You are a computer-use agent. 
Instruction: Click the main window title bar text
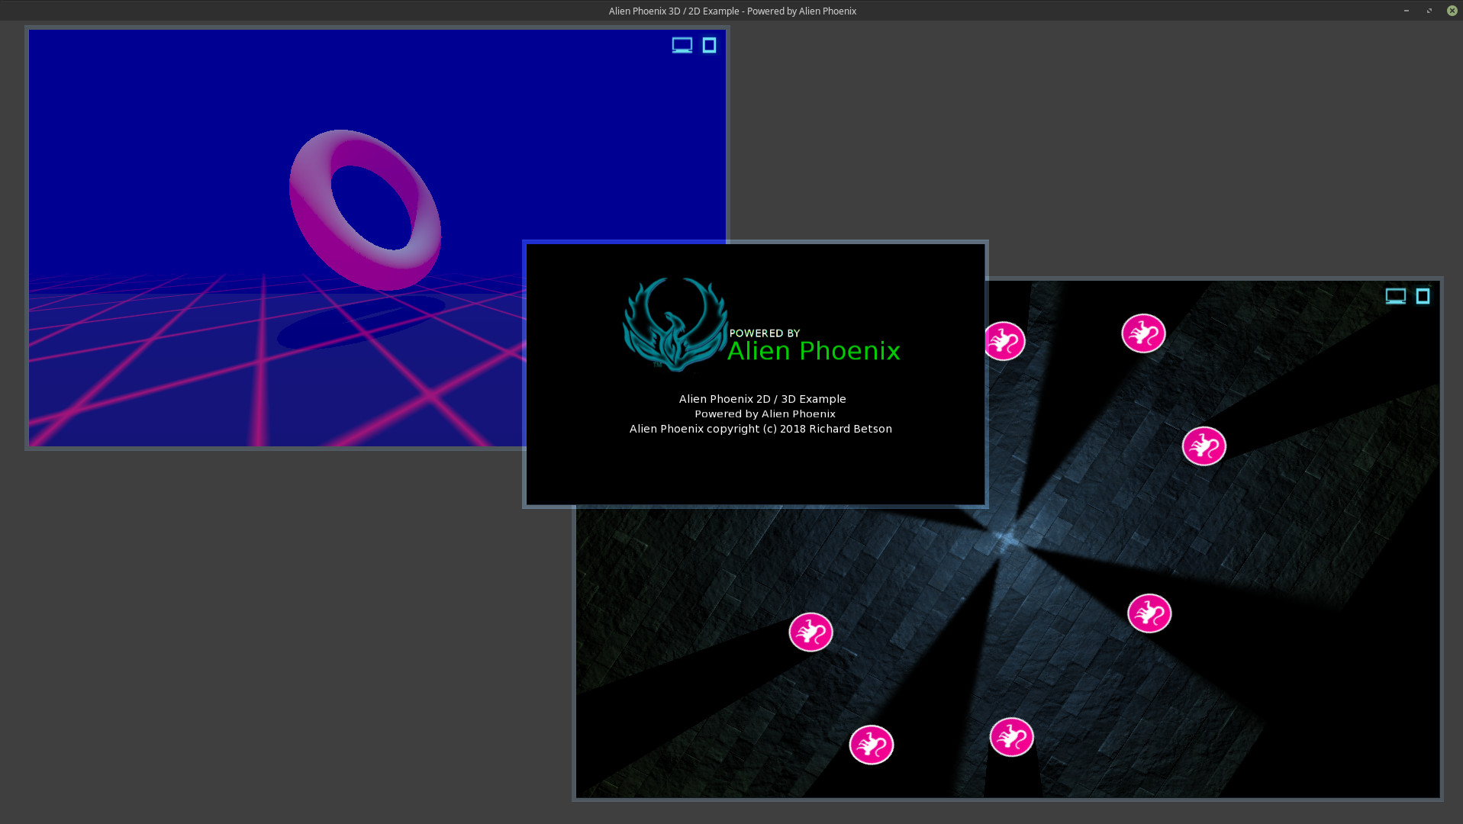coord(732,11)
